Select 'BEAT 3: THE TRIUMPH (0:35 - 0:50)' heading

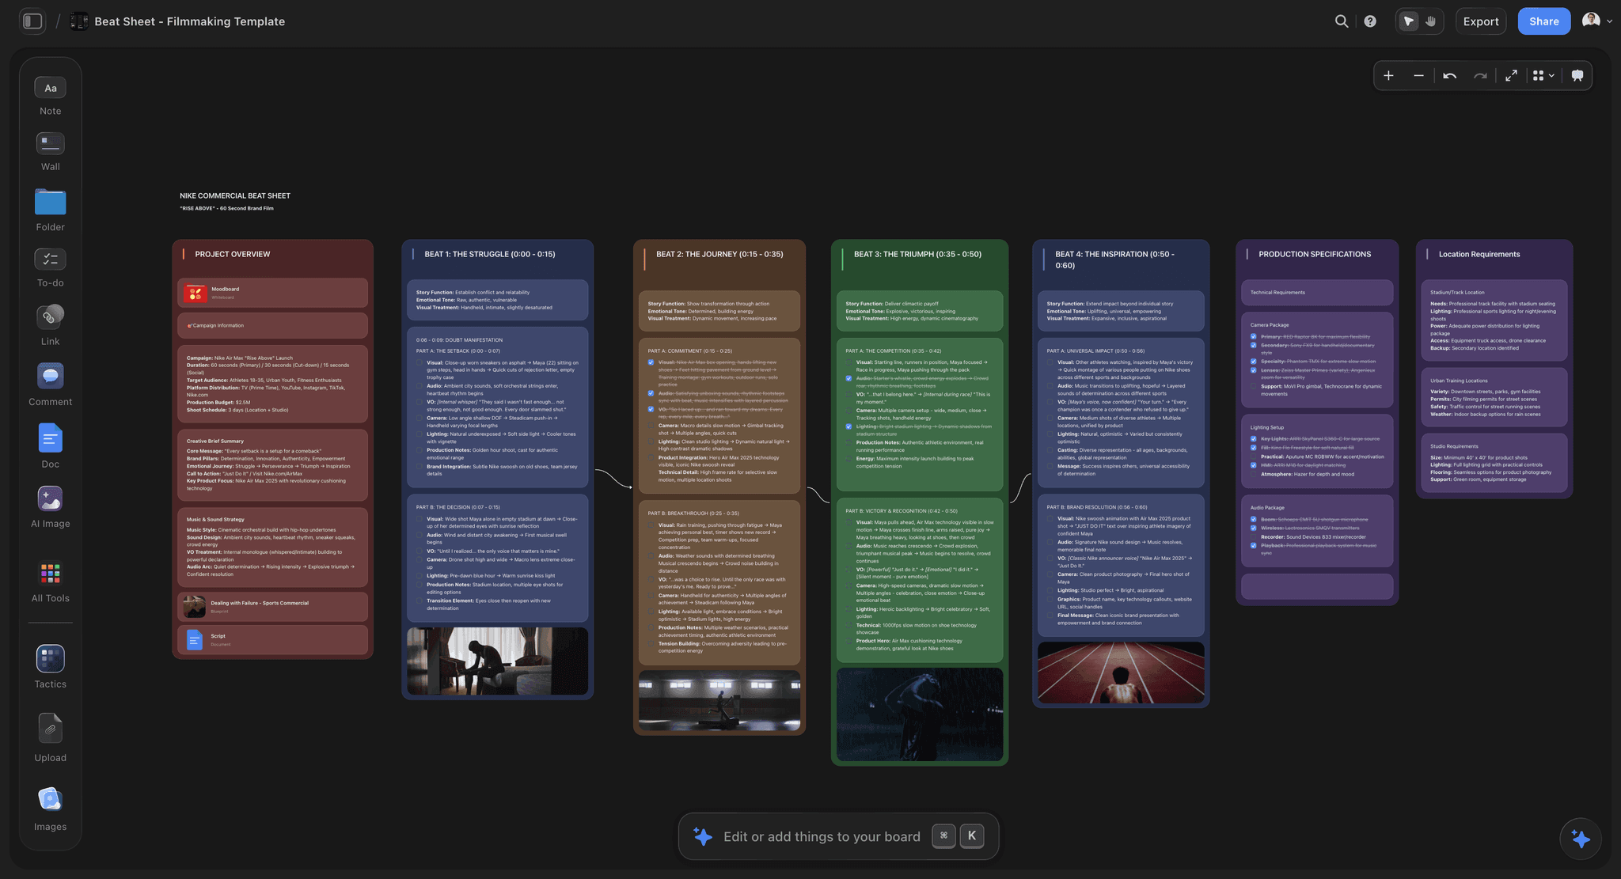(917, 254)
